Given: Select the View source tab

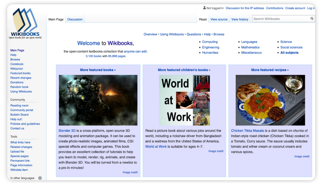Looking at the screenshot, I should [x=219, y=19].
